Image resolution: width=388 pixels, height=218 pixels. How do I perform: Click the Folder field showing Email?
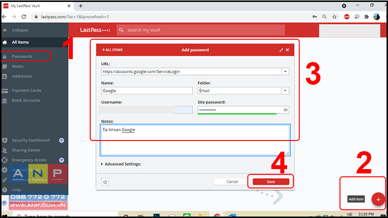click(x=240, y=91)
